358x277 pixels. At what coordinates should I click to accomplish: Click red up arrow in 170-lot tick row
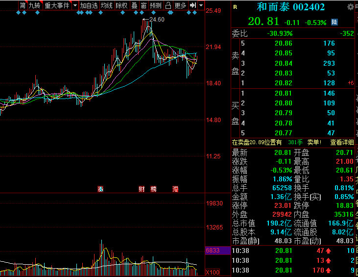pyautogui.click(x=328, y=271)
